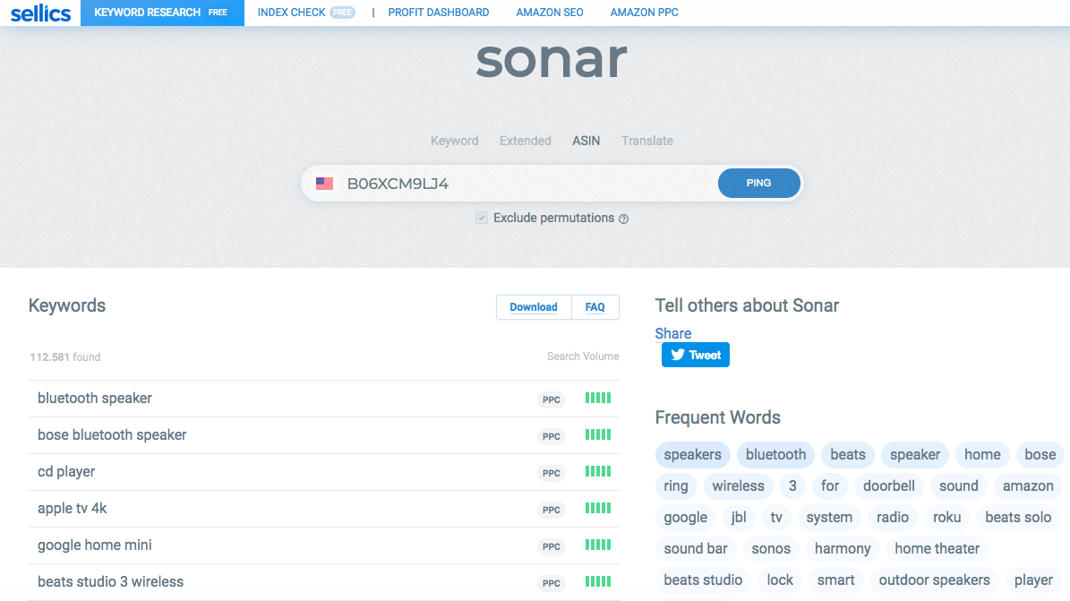Click the Download button
The image size is (1070, 601).
(534, 307)
